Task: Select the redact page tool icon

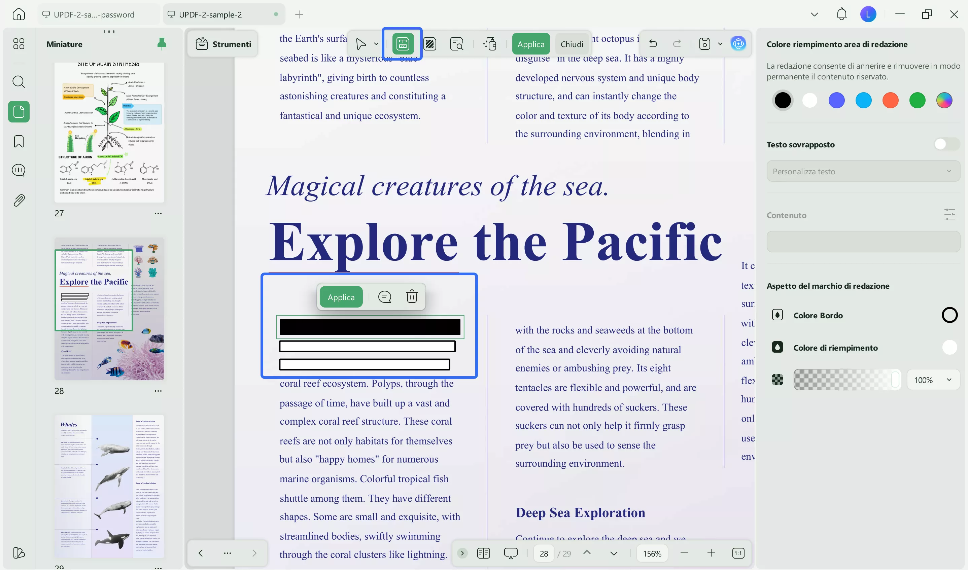Action: pyautogui.click(x=430, y=44)
